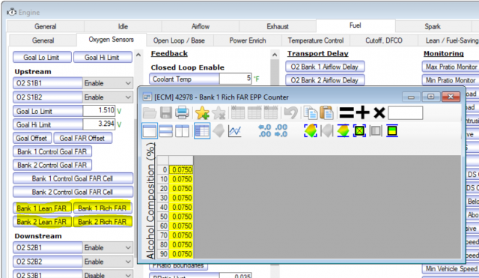
Task: Click the plus add operator icon
Action: pyautogui.click(x=362, y=113)
